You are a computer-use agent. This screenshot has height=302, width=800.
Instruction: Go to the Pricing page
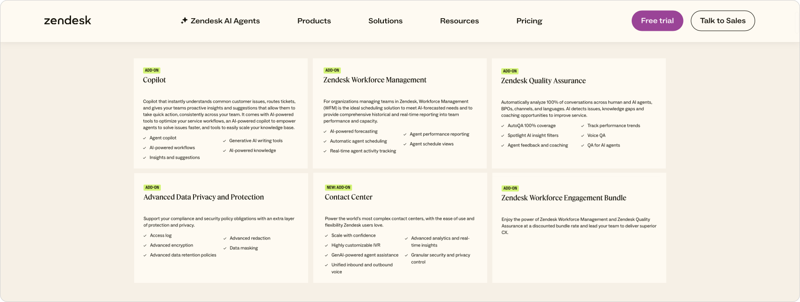[529, 21]
